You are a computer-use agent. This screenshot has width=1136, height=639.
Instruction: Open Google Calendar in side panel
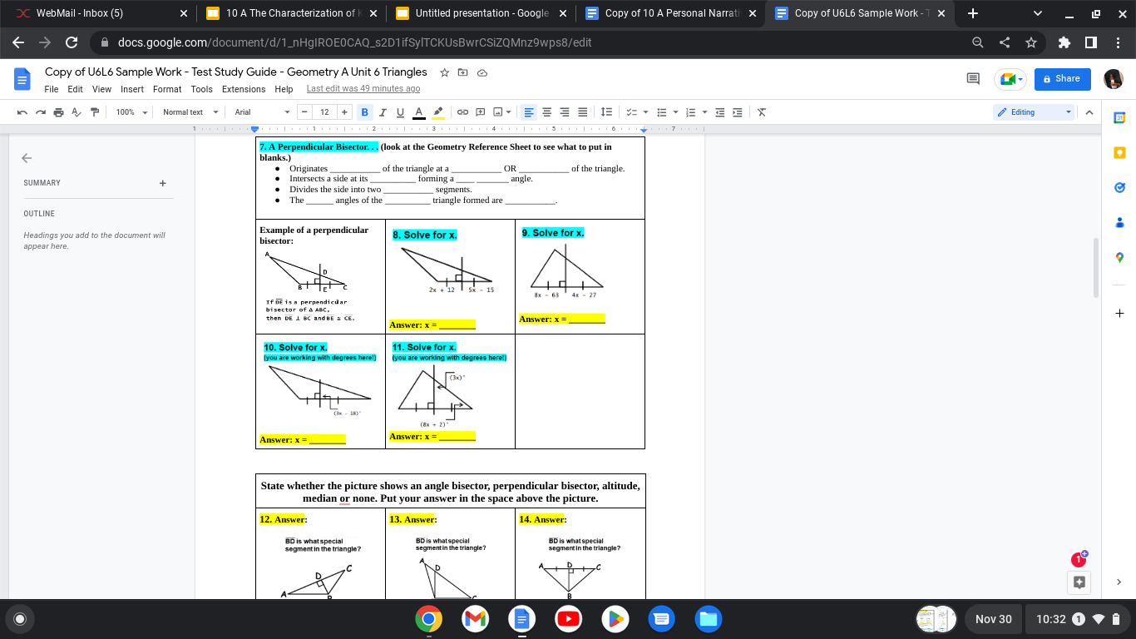(x=1119, y=117)
